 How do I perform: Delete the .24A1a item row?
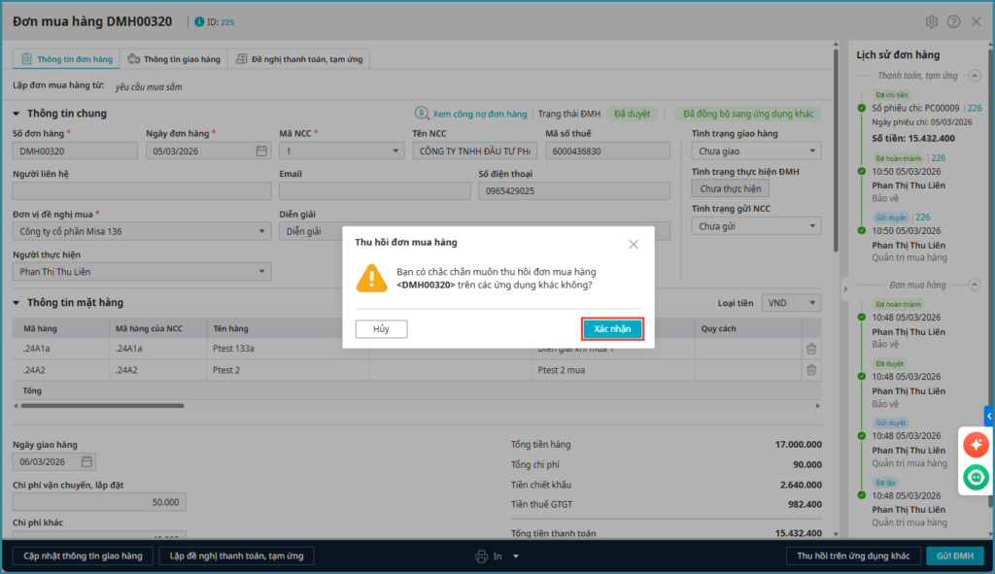(x=811, y=349)
